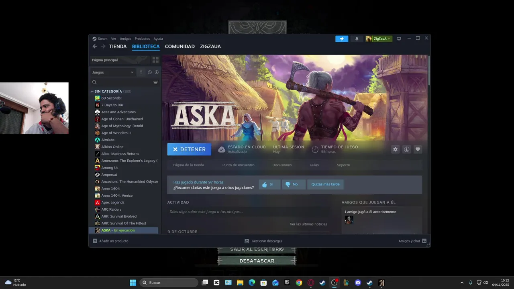
Task: Open the Discusiones link
Action: [282, 165]
